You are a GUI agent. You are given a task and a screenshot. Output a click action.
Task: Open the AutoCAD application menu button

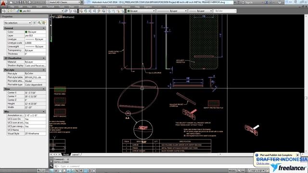point(4,3)
